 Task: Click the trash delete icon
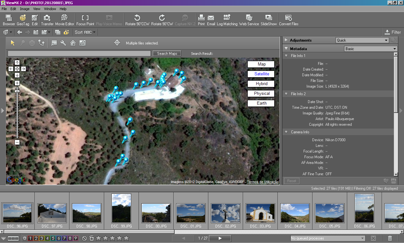390,239
